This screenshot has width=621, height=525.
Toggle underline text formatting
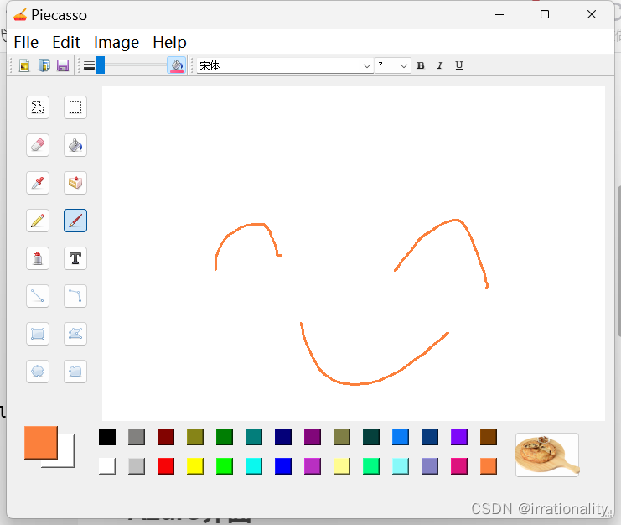pyautogui.click(x=459, y=65)
